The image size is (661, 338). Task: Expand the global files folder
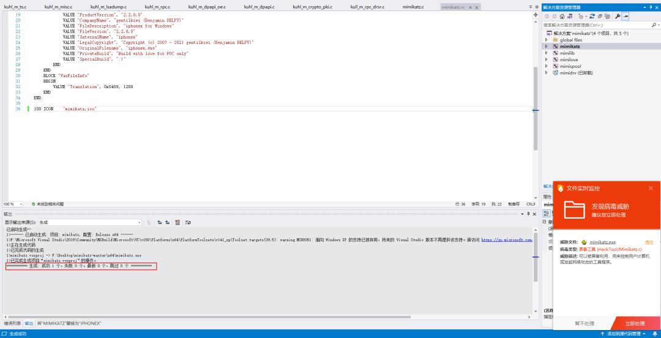547,40
